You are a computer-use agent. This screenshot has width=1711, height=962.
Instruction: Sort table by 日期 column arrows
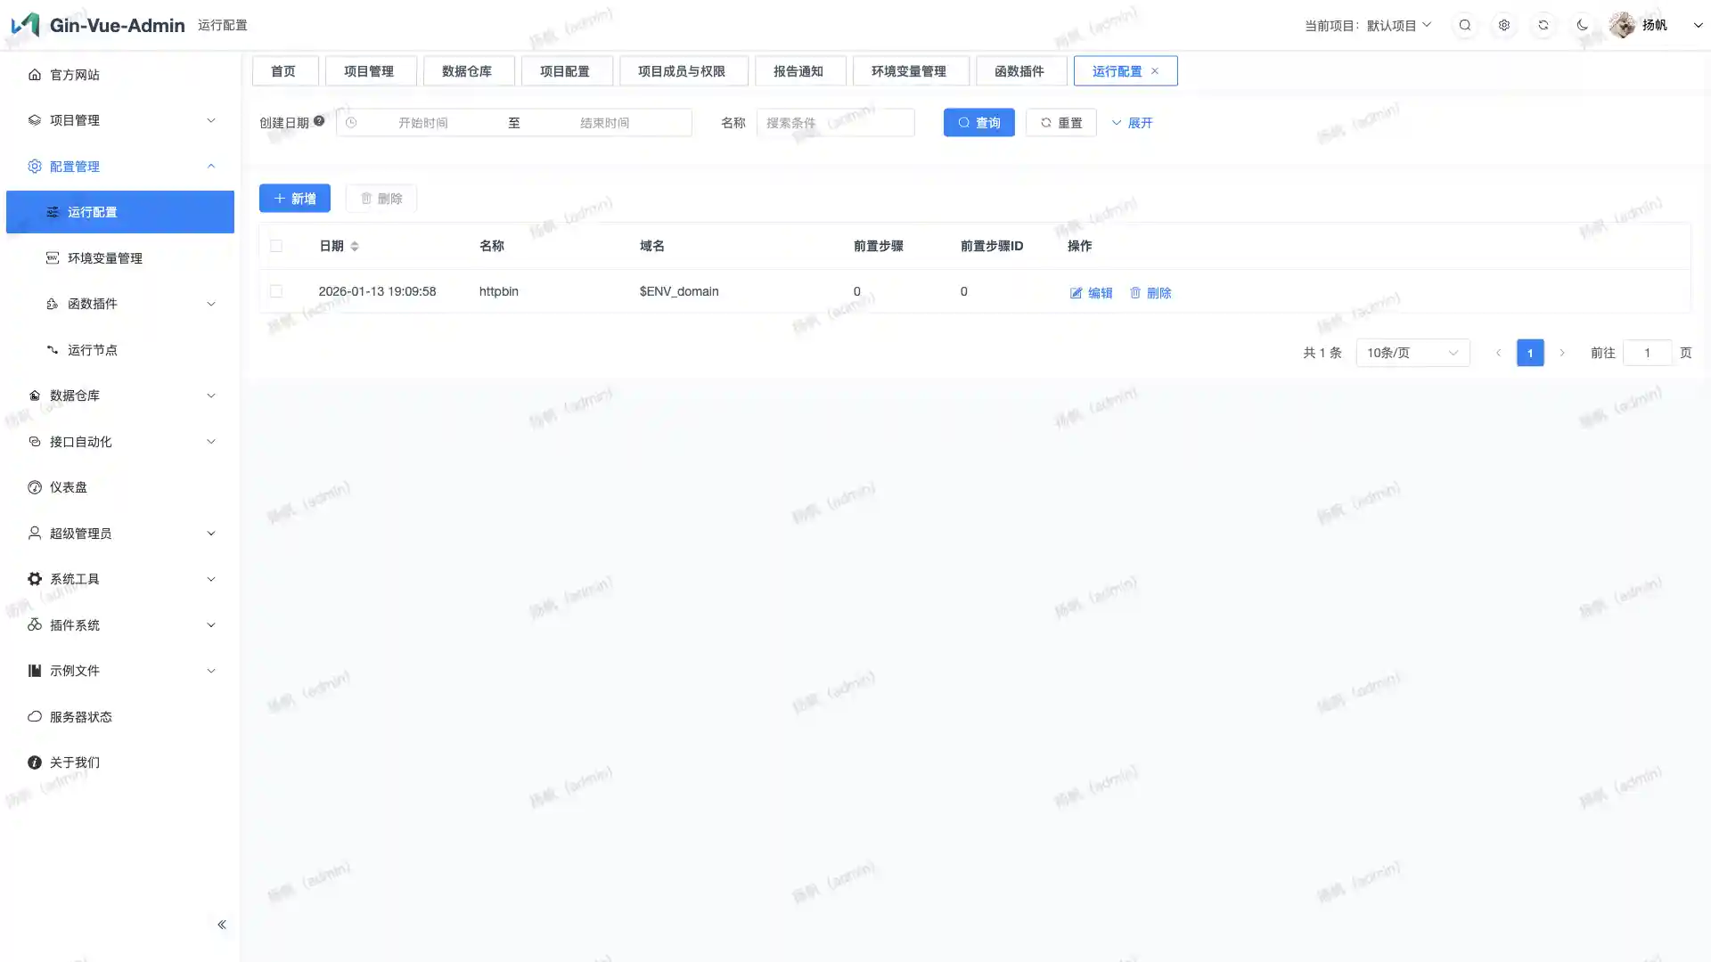click(355, 246)
